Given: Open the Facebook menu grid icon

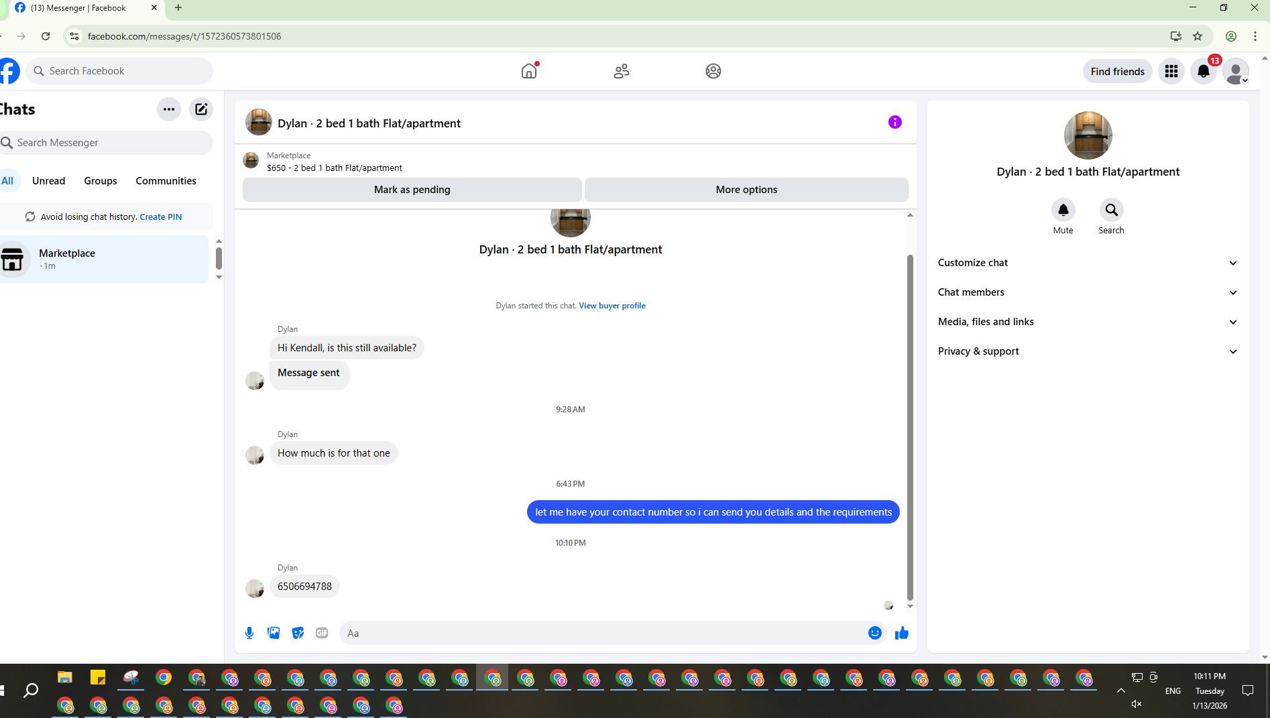Looking at the screenshot, I should tap(1171, 71).
